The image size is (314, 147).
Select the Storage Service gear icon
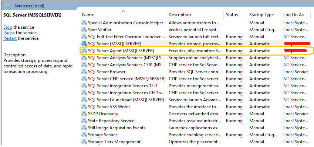(x=84, y=135)
